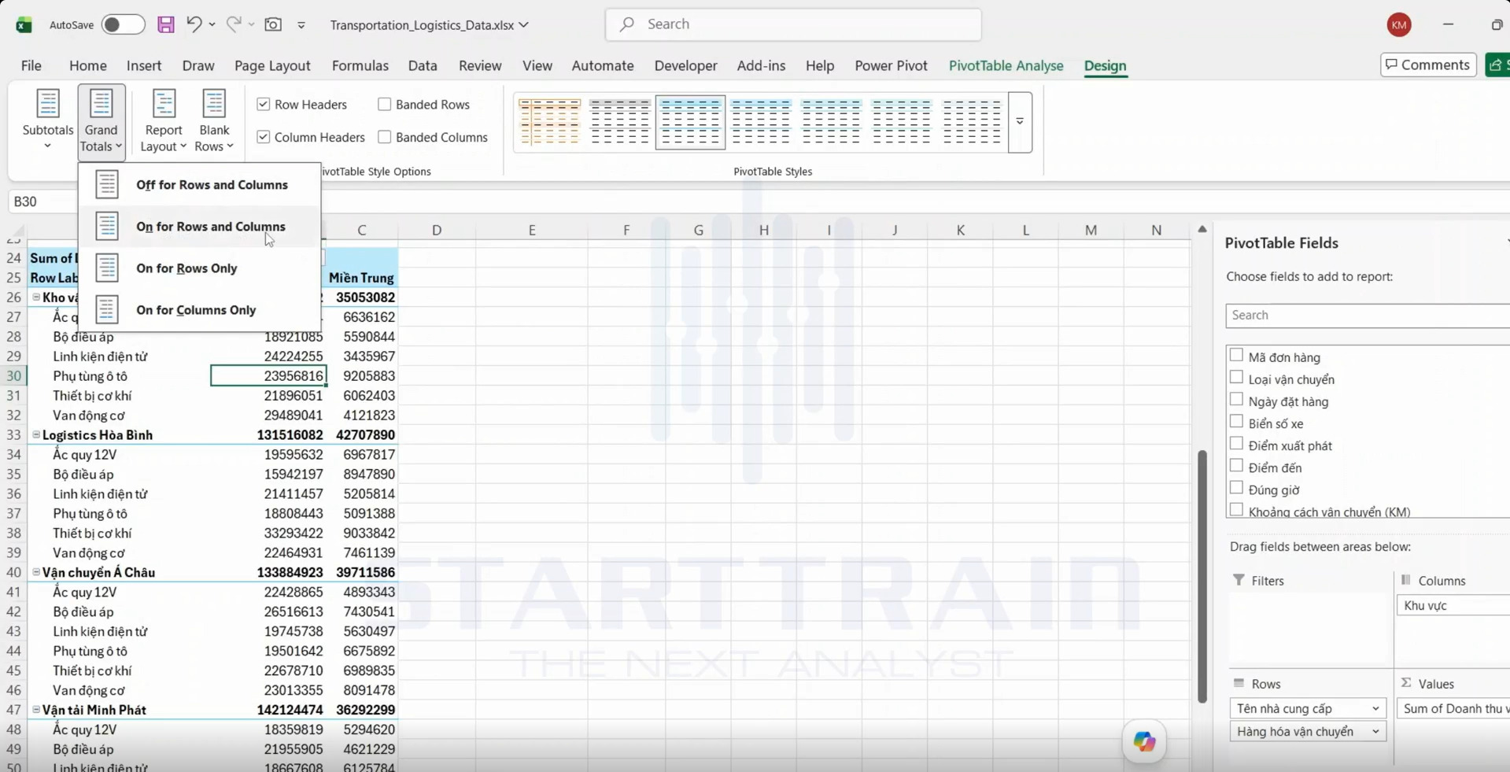Enable the Banded Columns checkbox
1510x772 pixels.
[385, 137]
